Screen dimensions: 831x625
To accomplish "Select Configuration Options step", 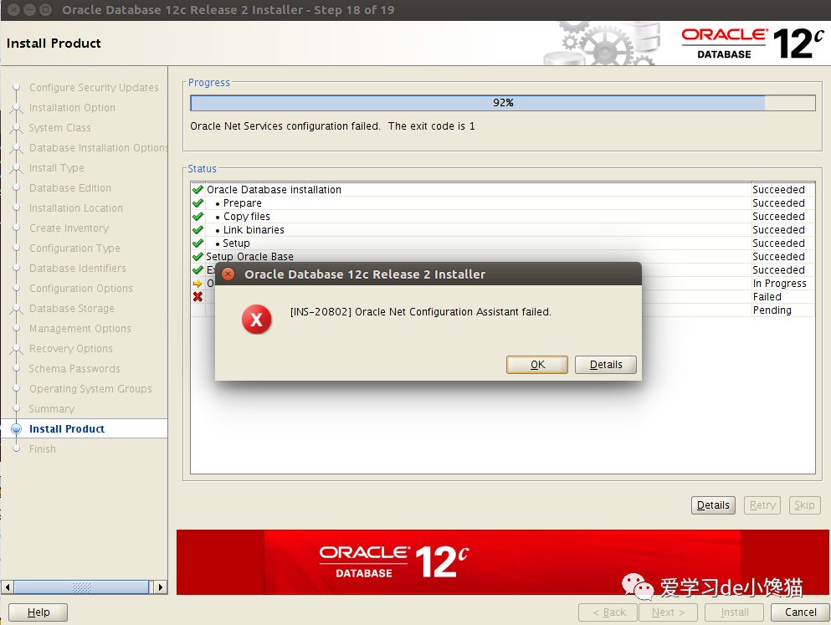I will pyautogui.click(x=81, y=289).
